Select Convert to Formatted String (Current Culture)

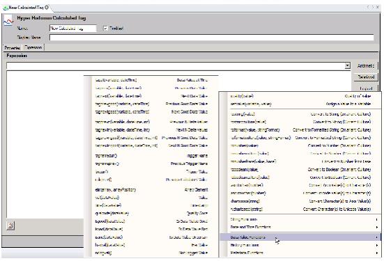(x=300, y=138)
